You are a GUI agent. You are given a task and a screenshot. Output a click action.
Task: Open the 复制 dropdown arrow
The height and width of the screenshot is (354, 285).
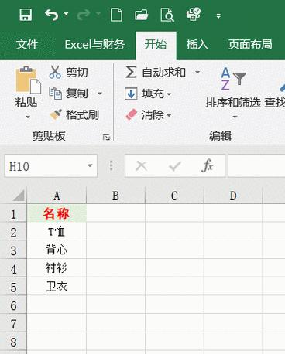pyautogui.click(x=100, y=94)
